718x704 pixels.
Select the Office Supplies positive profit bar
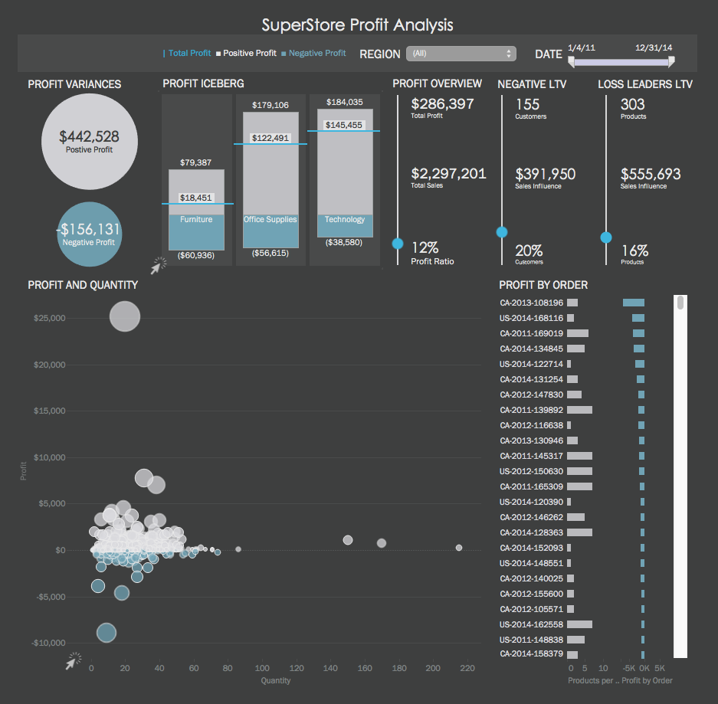click(270, 163)
